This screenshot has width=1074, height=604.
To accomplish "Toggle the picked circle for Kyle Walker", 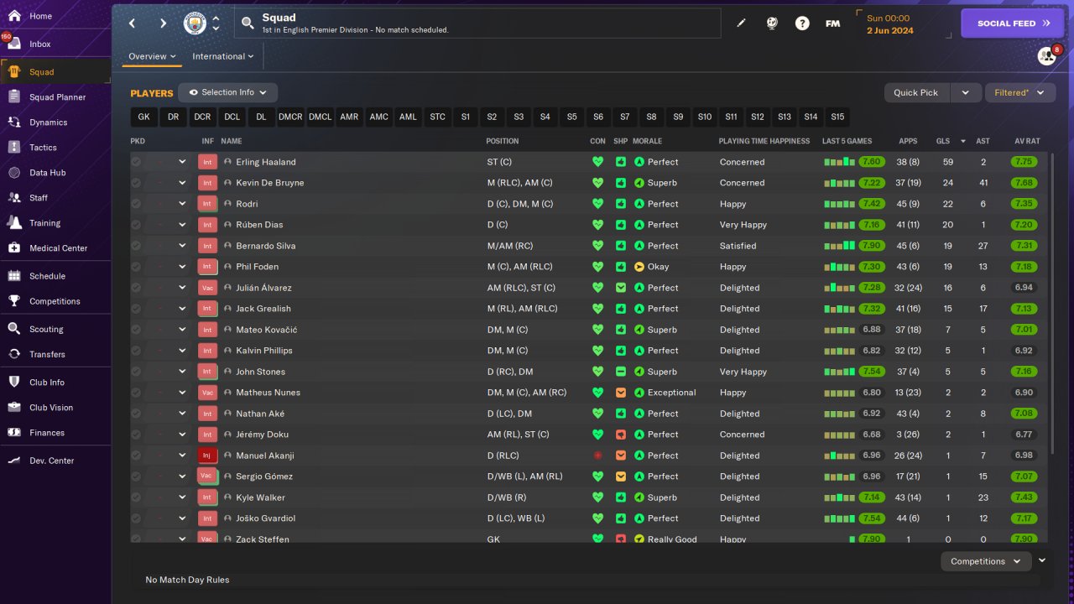I will pyautogui.click(x=136, y=497).
